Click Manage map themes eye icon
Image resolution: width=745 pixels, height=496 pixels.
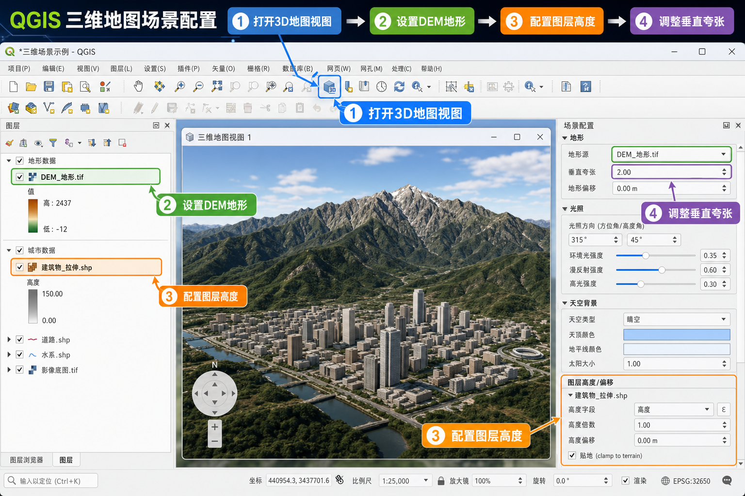pos(38,143)
